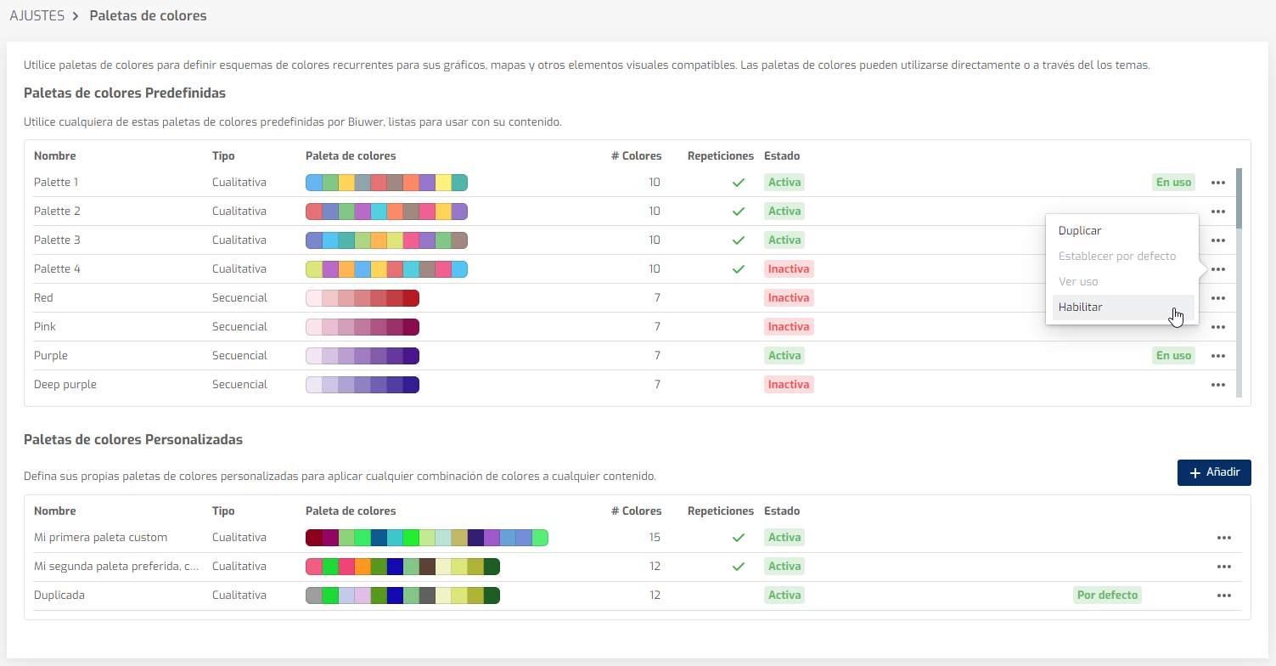Open the three-dot menu for Deep purple
Image resolution: width=1276 pixels, height=666 pixels.
(1218, 385)
